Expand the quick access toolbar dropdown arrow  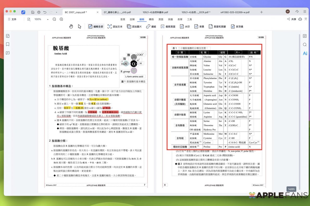[56, 12]
